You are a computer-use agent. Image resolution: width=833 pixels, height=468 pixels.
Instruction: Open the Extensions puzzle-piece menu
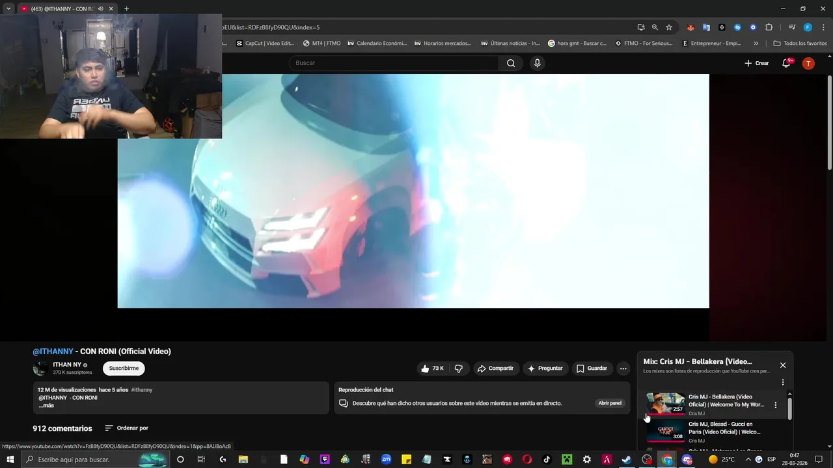(x=769, y=27)
